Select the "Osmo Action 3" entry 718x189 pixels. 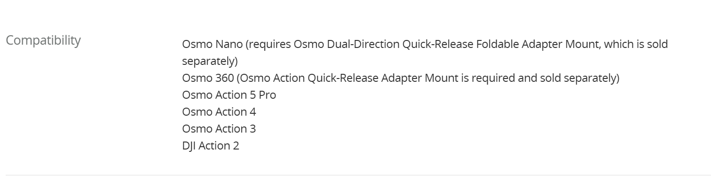point(219,129)
